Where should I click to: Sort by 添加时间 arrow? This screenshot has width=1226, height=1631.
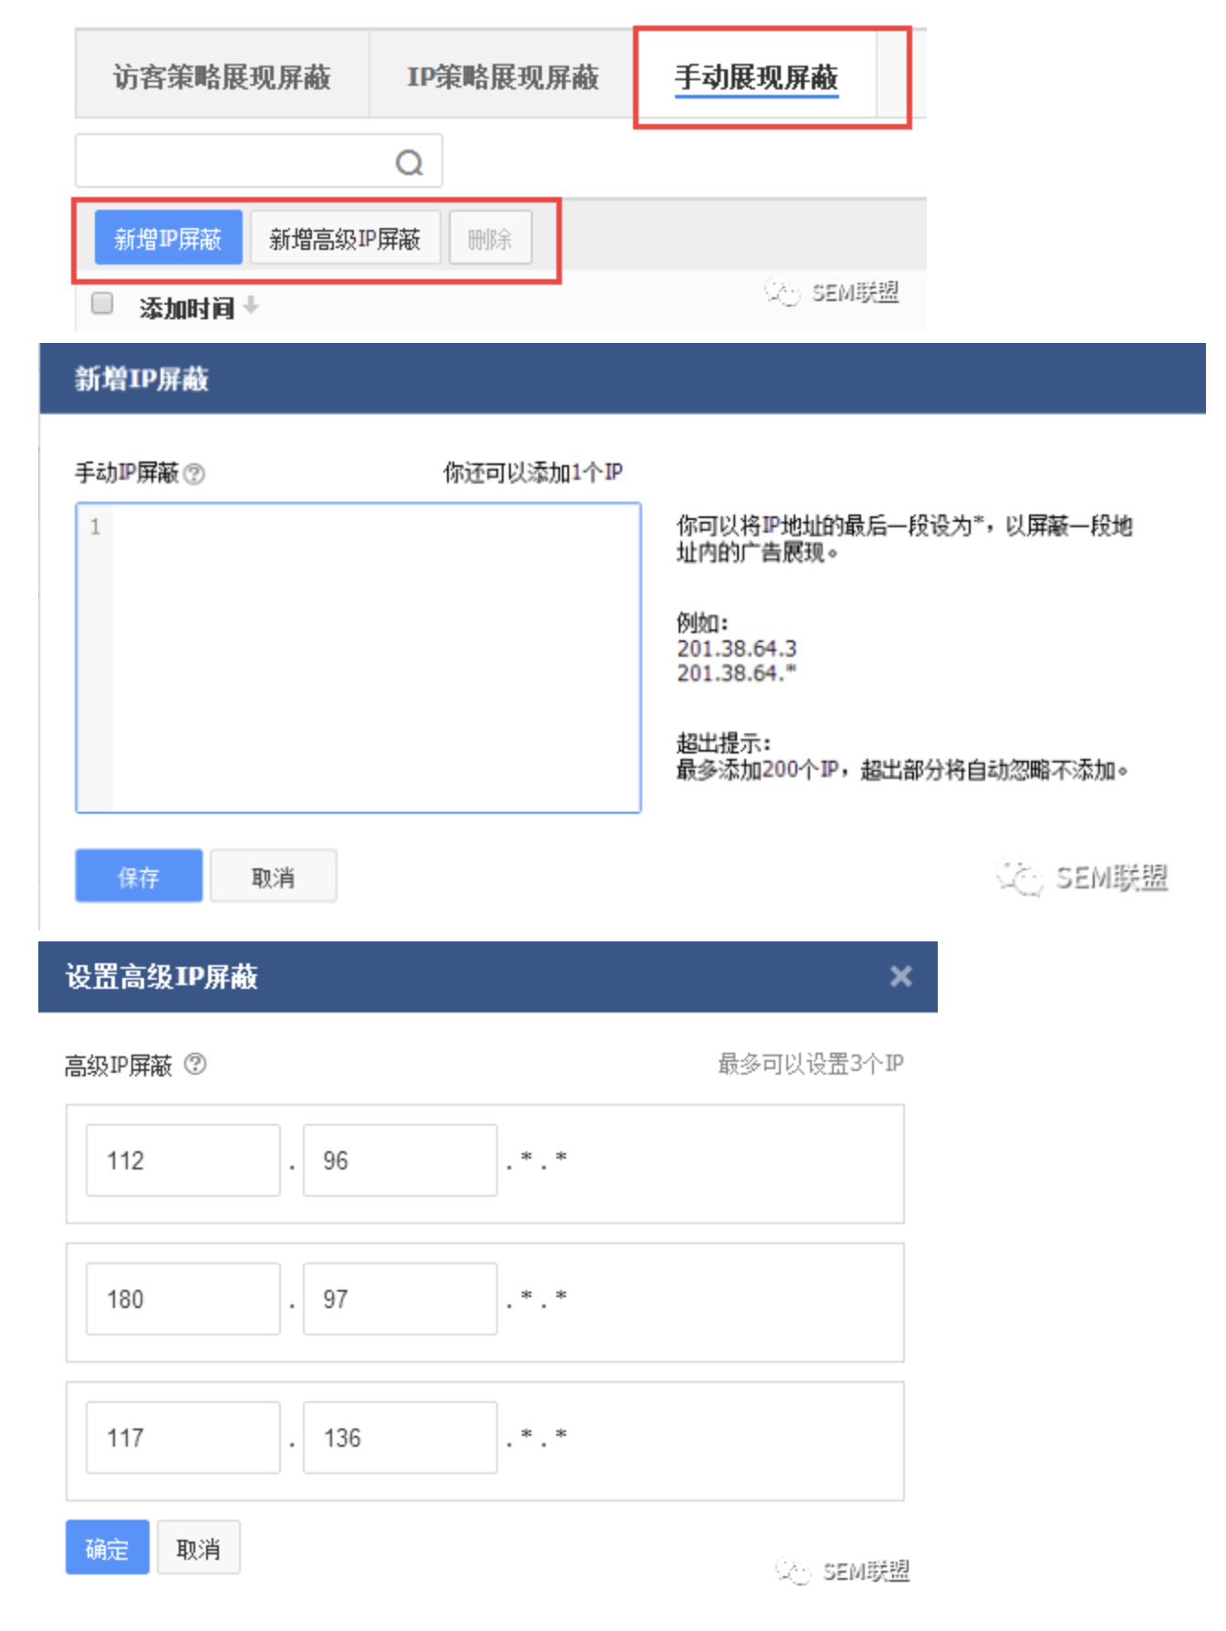[x=251, y=306]
